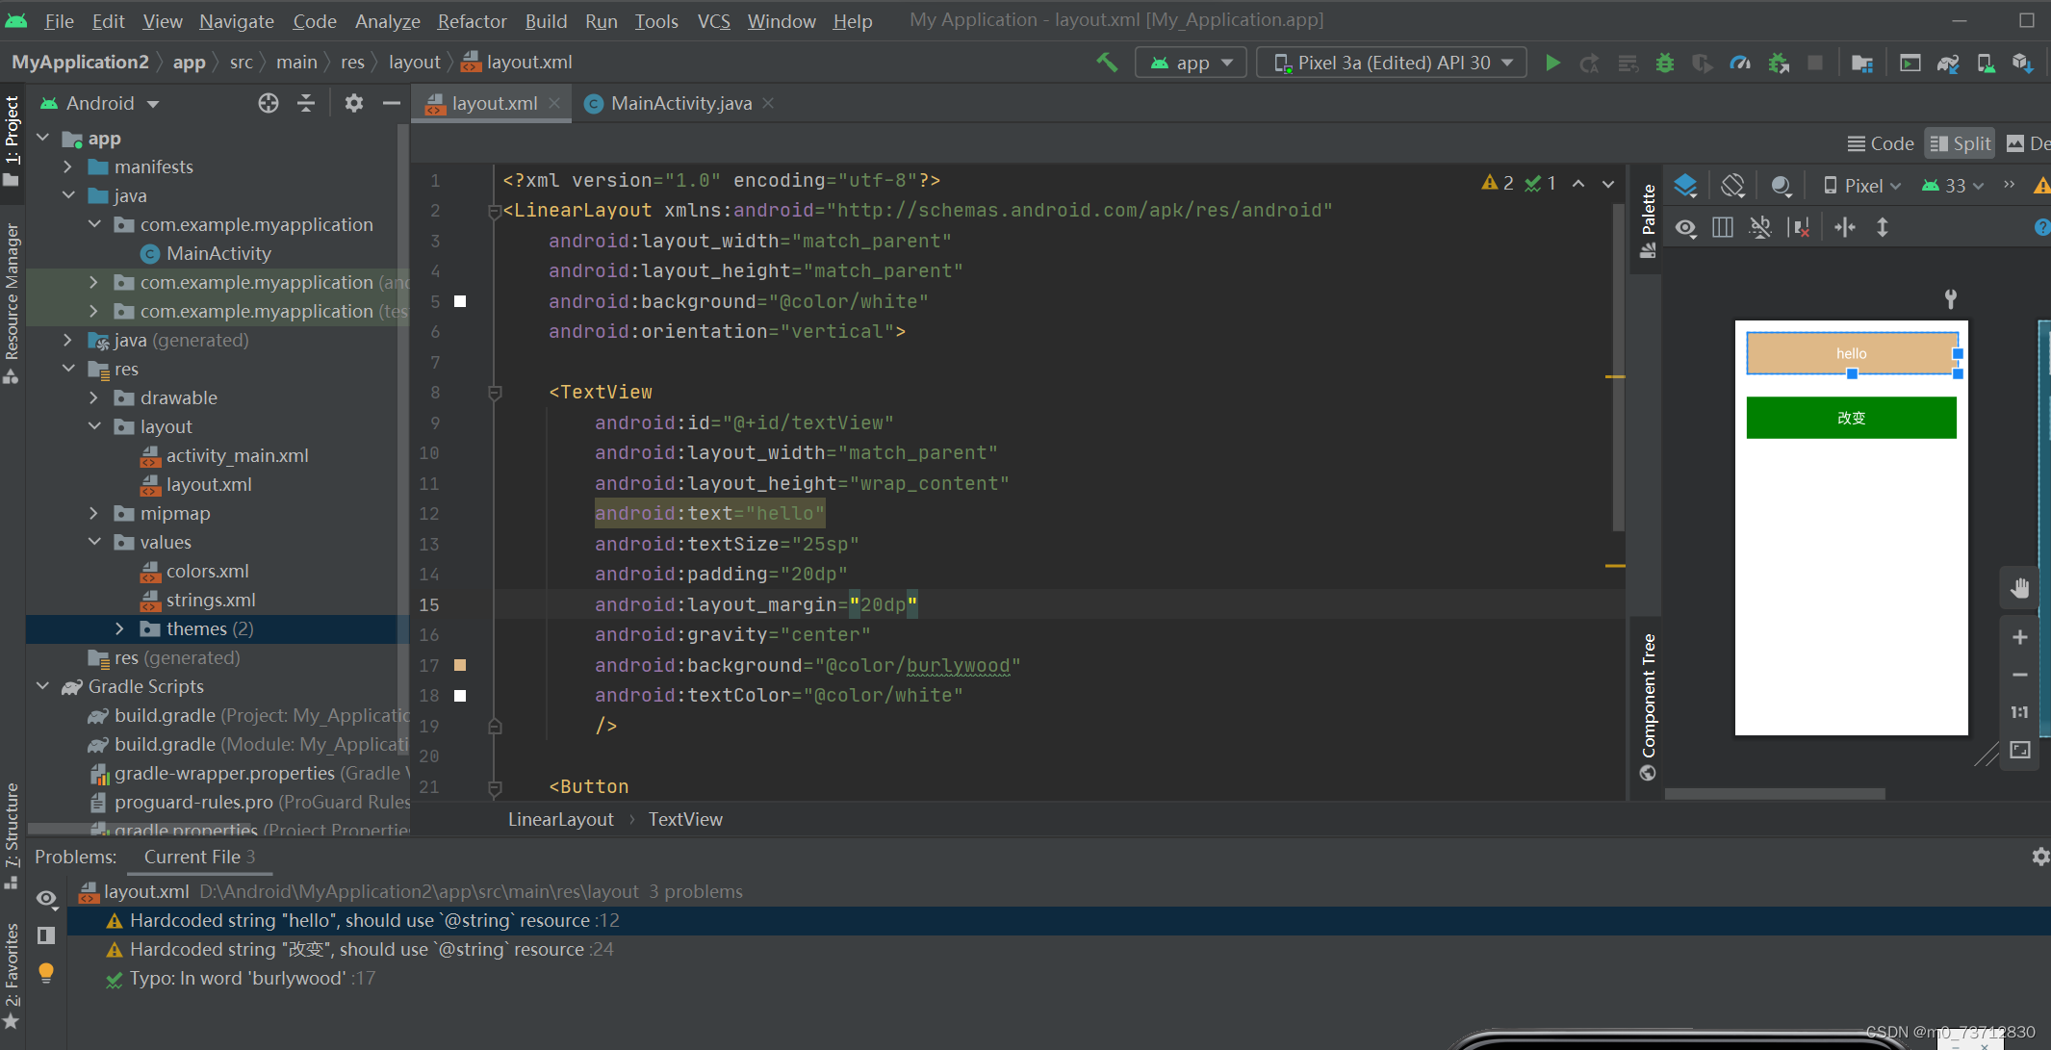The image size is (2051, 1050).
Task: Open the Refactor menu
Action: tap(472, 20)
